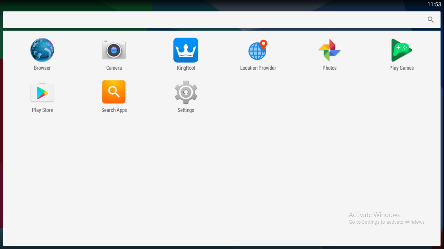Select the "KingRoot" text label
The width and height of the screenshot is (444, 249).
186,68
